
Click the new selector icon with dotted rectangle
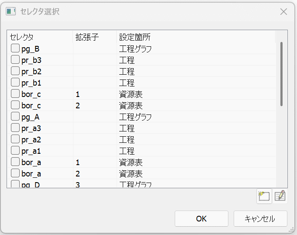264,196
